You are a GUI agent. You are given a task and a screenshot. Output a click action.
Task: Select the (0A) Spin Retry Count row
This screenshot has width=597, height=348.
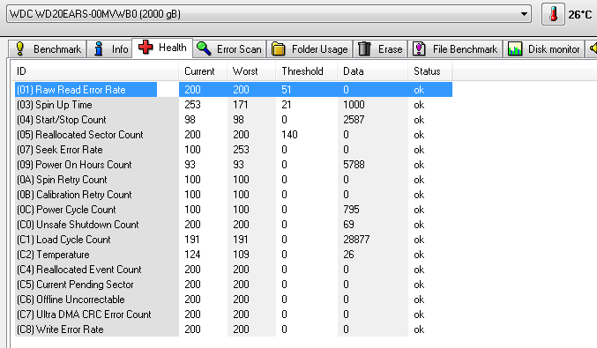pos(233,180)
